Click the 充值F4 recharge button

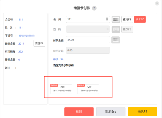39,43
